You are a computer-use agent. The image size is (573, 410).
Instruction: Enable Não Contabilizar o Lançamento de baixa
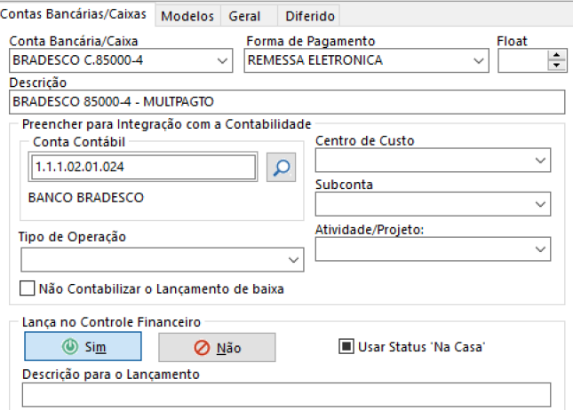click(28, 288)
